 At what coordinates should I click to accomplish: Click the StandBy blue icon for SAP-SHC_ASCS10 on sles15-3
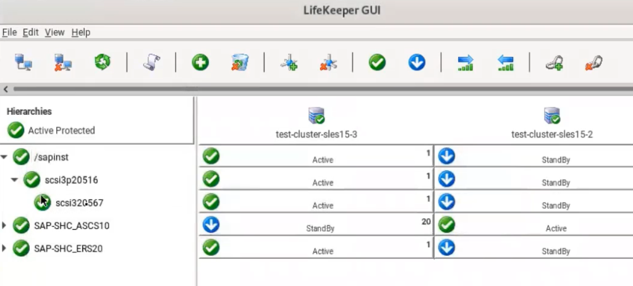[211, 225]
